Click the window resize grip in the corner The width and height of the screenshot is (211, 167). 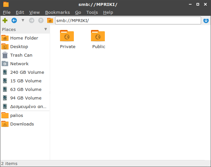point(209,165)
